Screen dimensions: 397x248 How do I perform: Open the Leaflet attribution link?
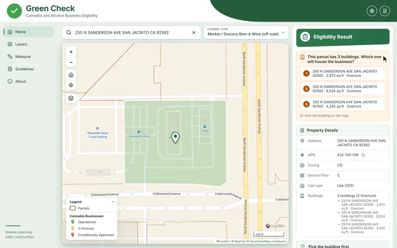click(223, 242)
